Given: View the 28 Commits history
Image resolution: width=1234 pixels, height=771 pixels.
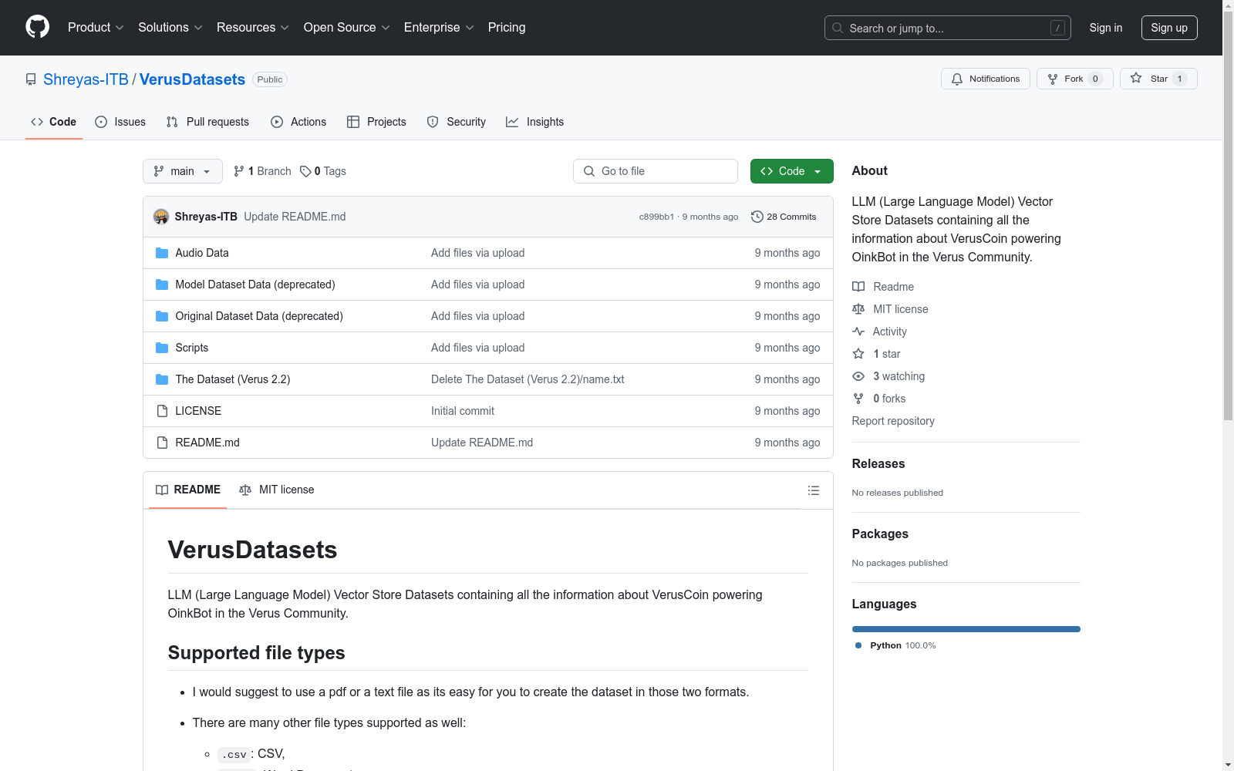Looking at the screenshot, I should pos(784,217).
